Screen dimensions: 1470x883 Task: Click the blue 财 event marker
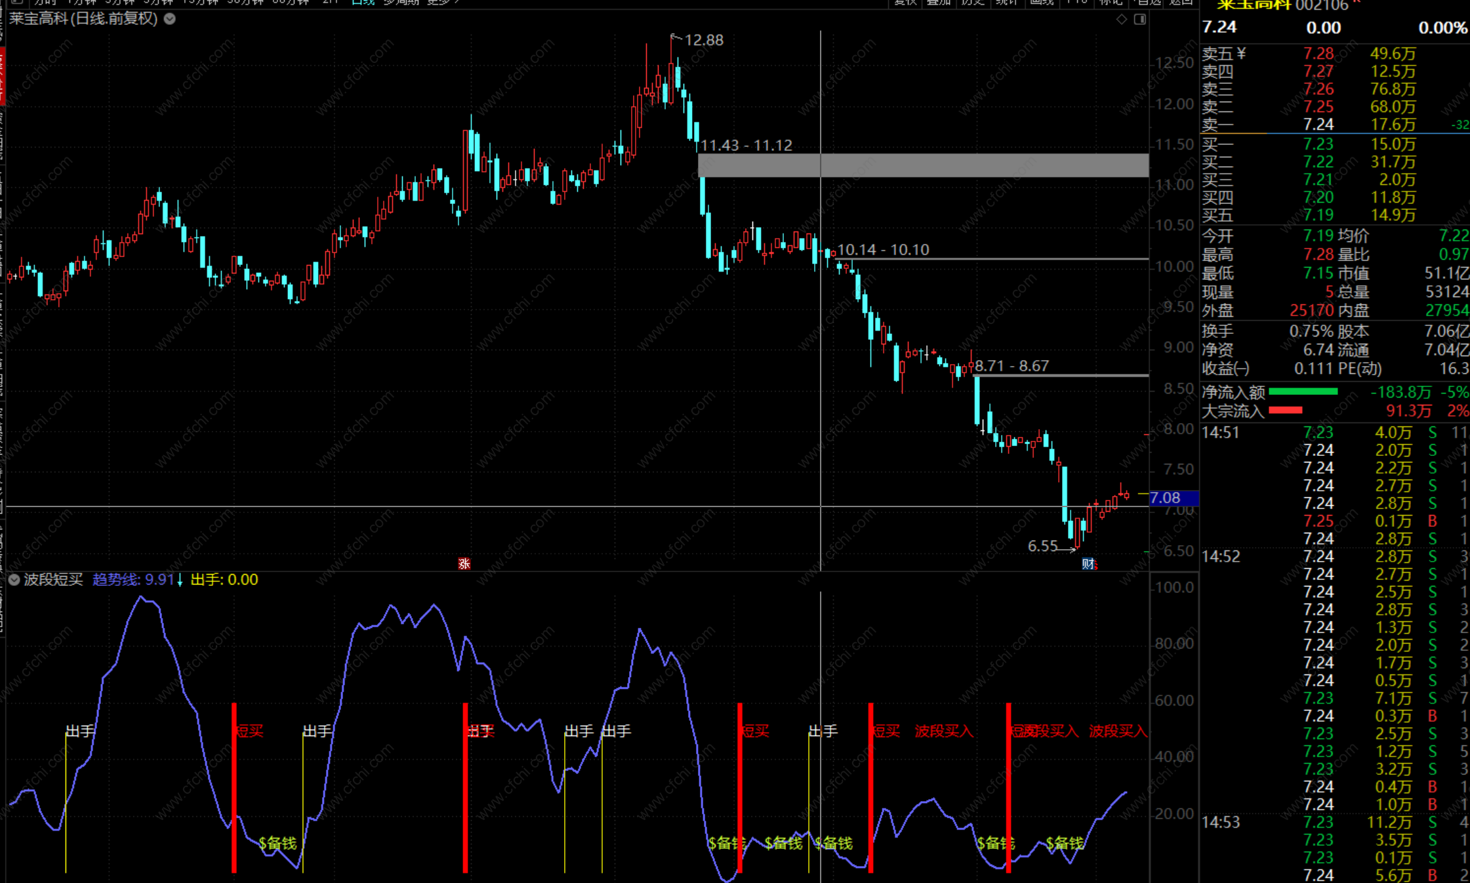coord(1088,564)
